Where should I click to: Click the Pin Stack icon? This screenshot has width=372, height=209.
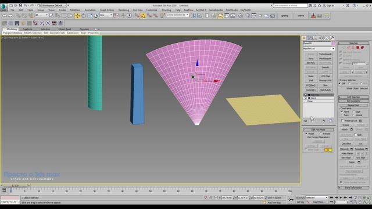[x=306, y=121]
